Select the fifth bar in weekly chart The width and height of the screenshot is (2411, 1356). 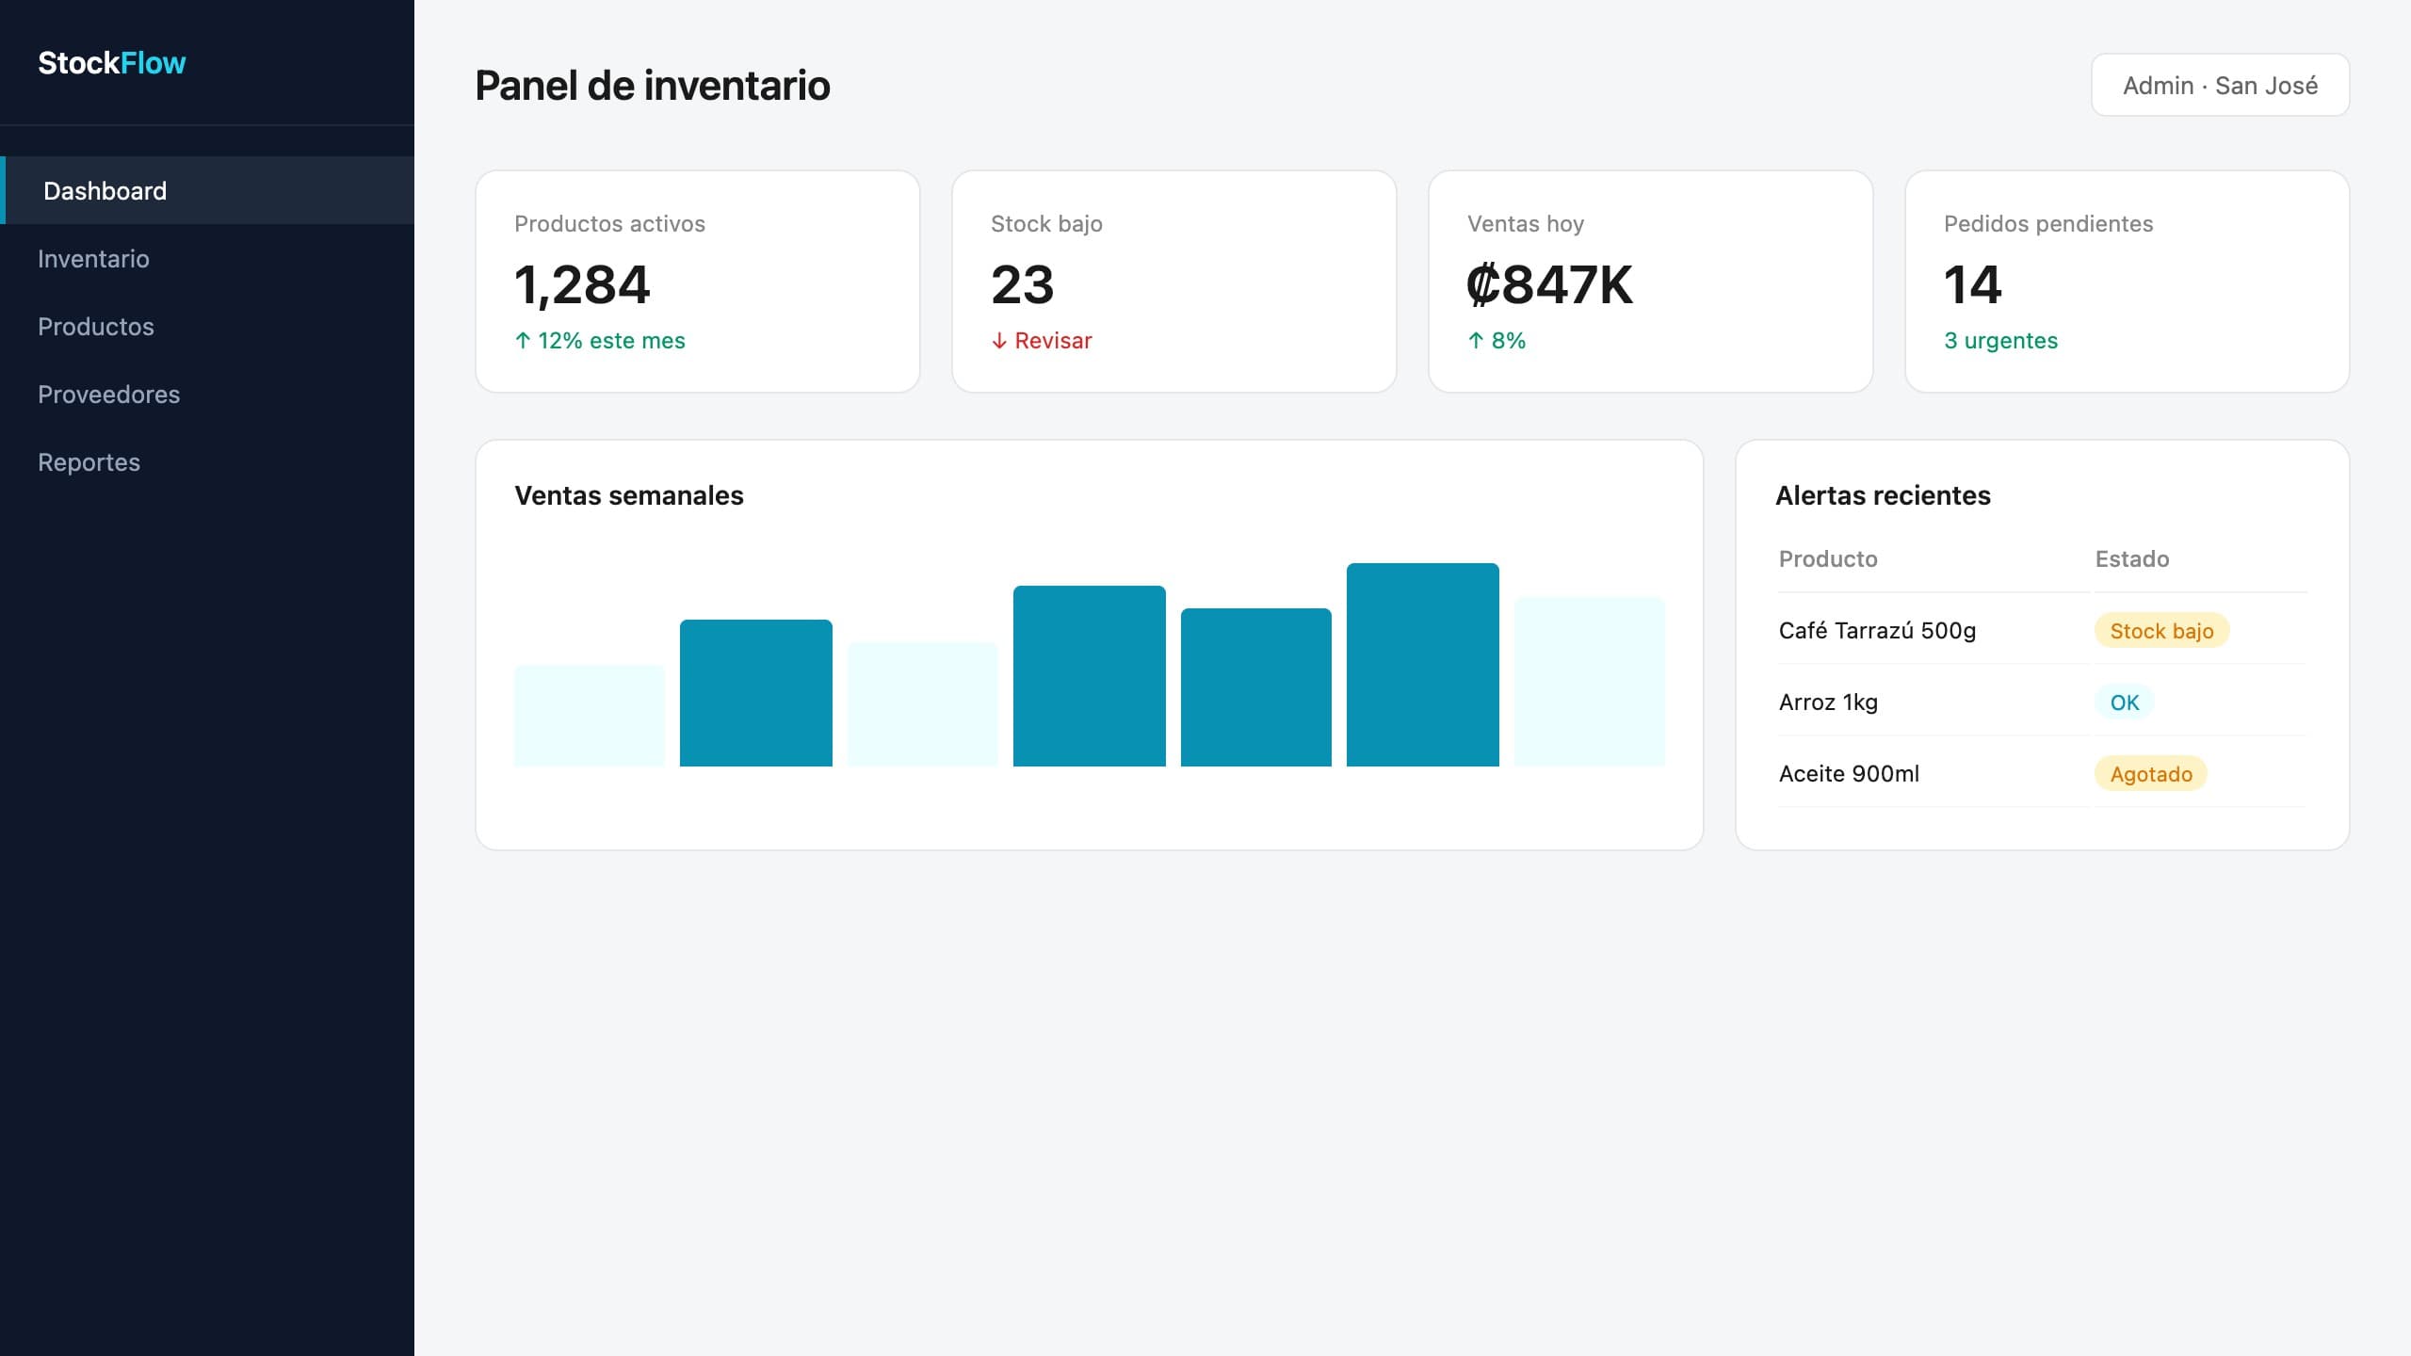[1256, 687]
